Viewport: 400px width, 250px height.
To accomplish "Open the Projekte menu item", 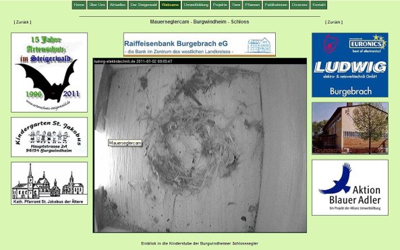I will (x=220, y=5).
